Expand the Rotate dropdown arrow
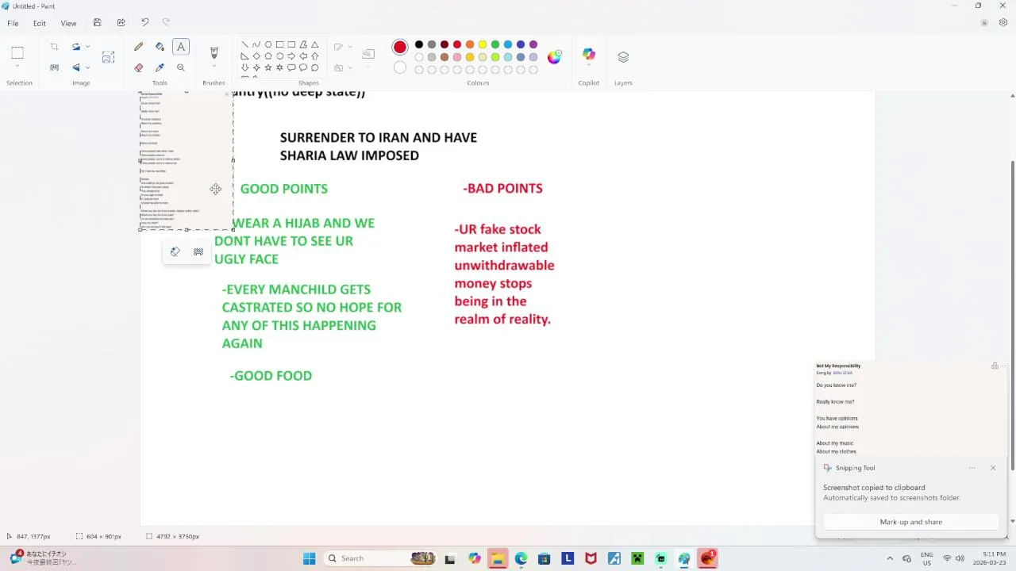 point(87,47)
